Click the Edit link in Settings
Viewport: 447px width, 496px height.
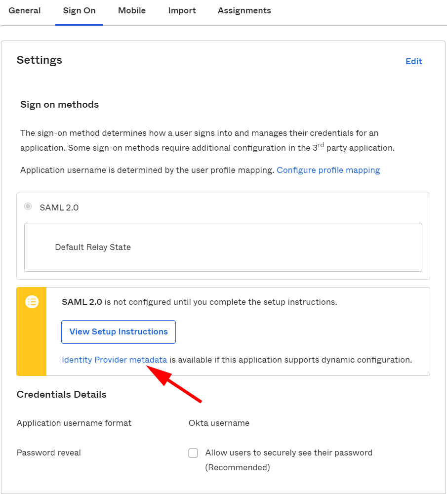(414, 61)
